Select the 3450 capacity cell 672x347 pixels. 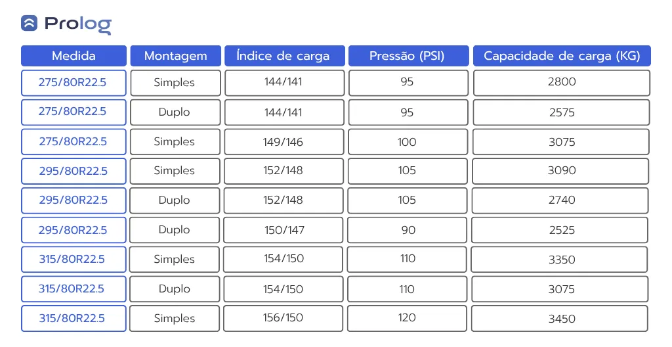(x=559, y=318)
